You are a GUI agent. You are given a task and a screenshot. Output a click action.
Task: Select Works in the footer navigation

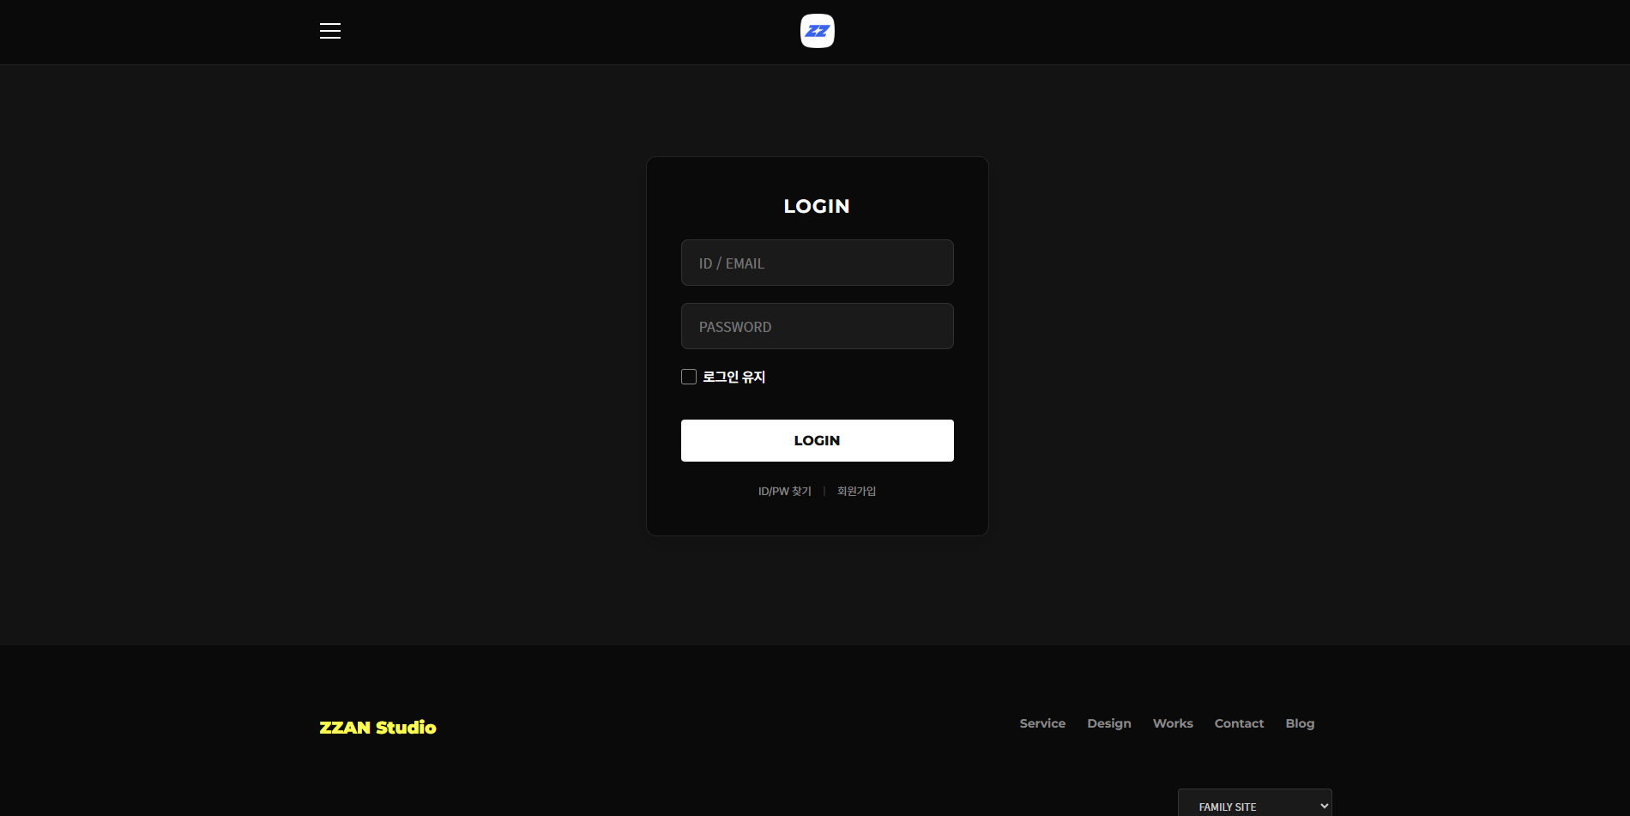click(x=1173, y=723)
